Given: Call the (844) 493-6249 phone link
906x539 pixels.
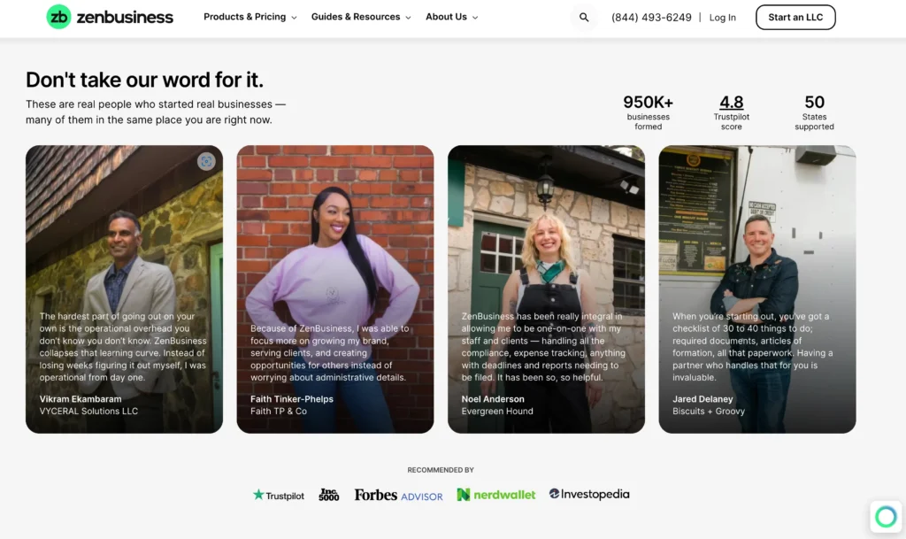Looking at the screenshot, I should (651, 18).
